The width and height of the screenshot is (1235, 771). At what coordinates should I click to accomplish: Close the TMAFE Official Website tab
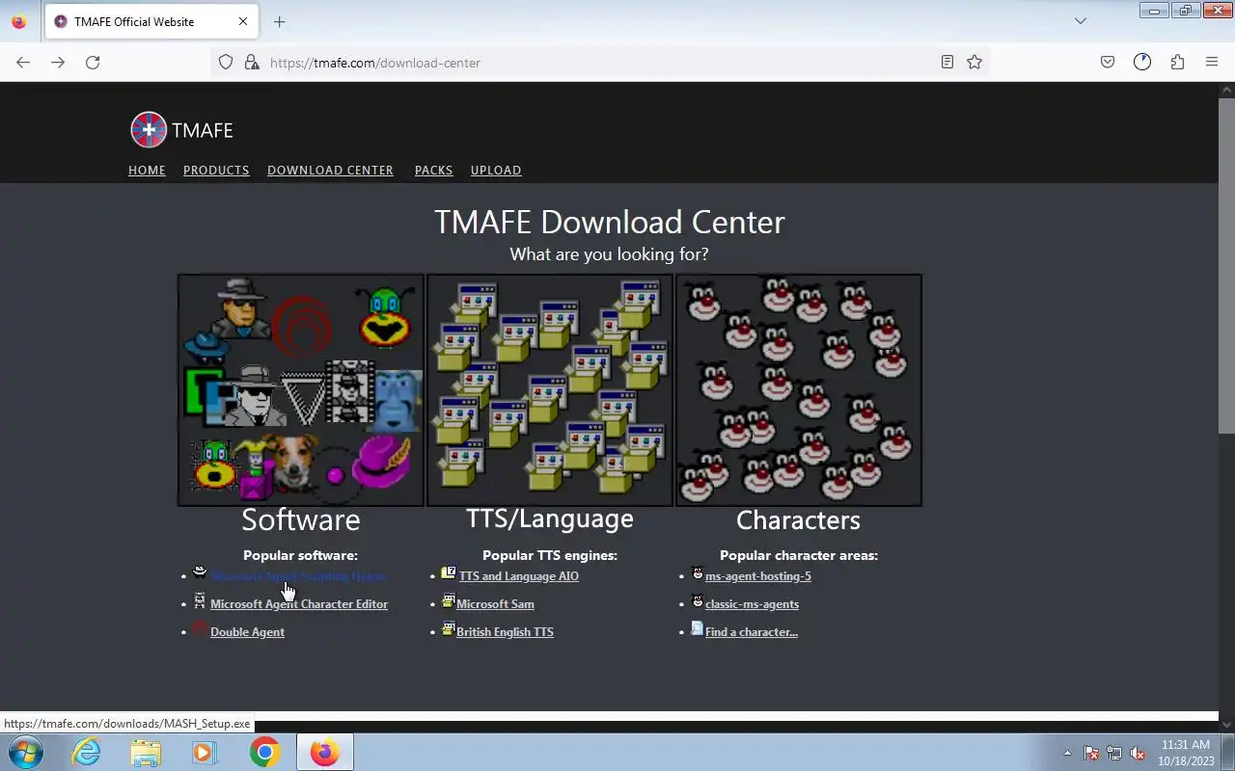click(x=243, y=21)
